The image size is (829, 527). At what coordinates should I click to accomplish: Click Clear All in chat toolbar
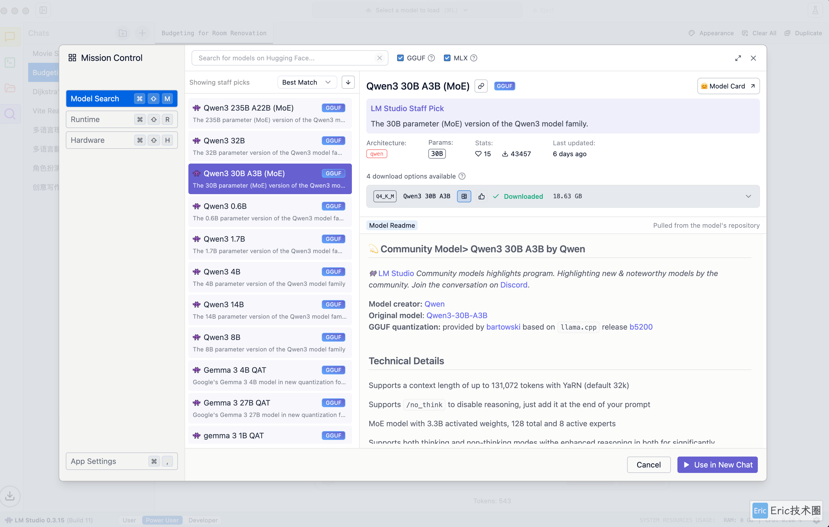tap(759, 33)
